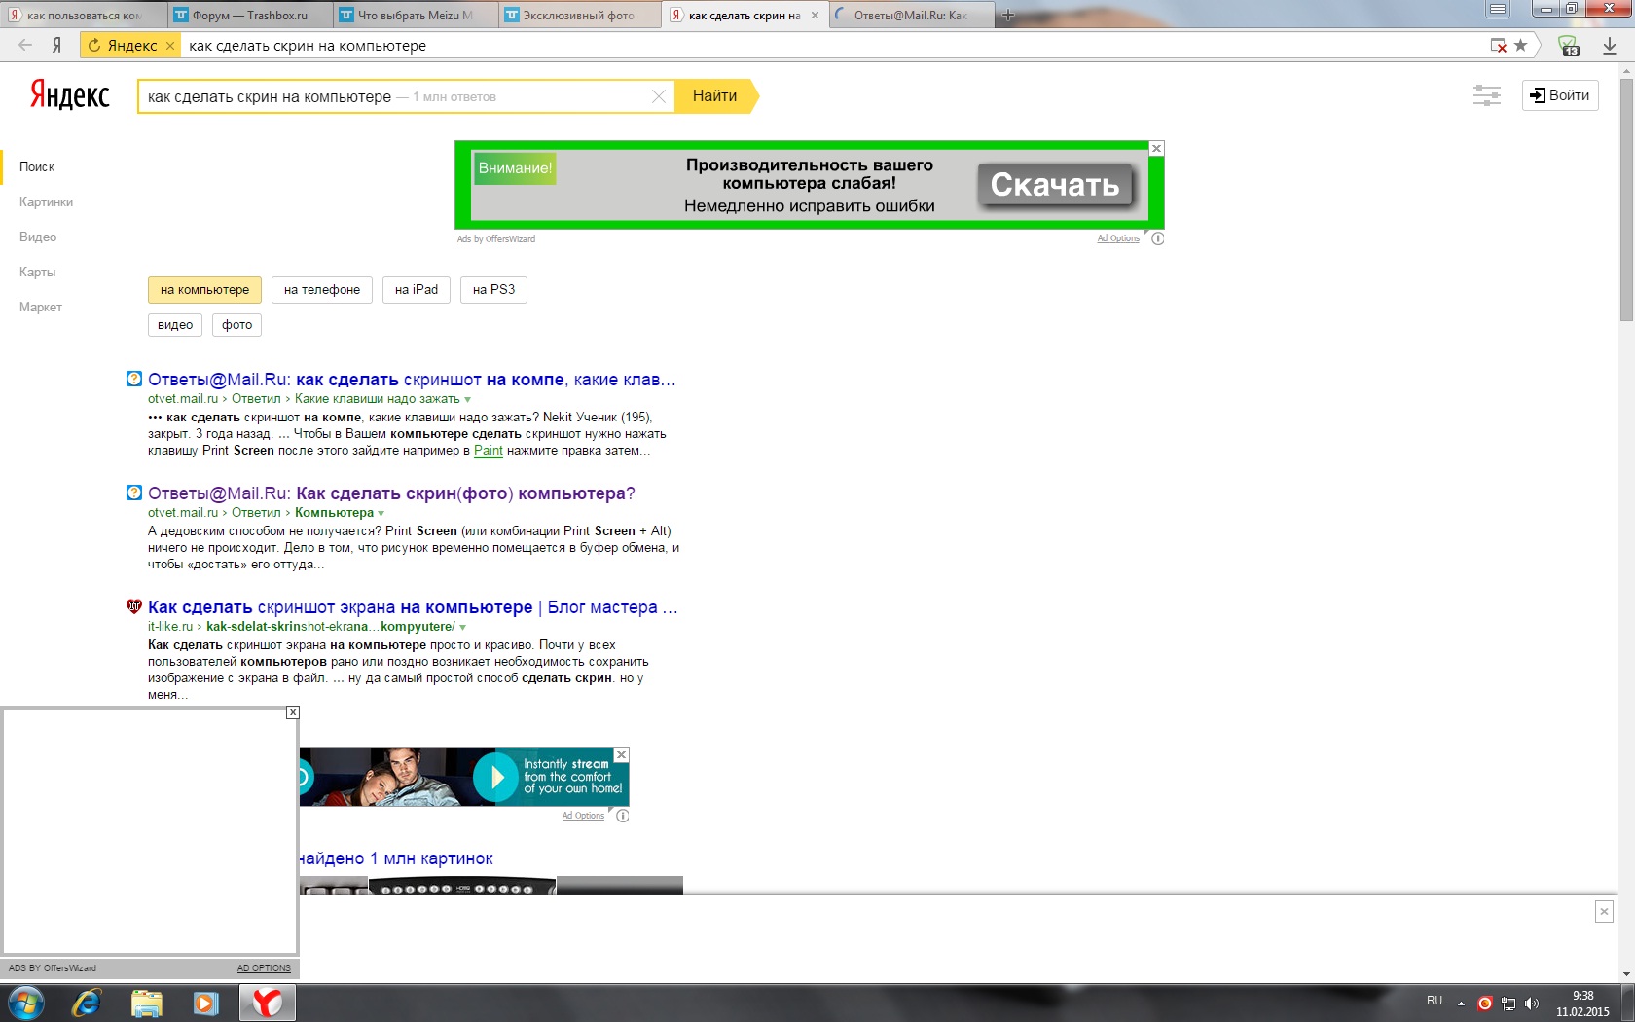The image size is (1635, 1022).
Task: Show hidden tray icons arrow
Action: point(1461,1004)
